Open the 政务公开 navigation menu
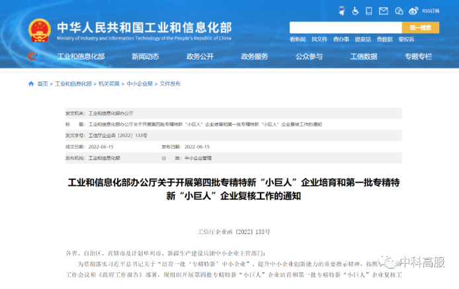 200,56
